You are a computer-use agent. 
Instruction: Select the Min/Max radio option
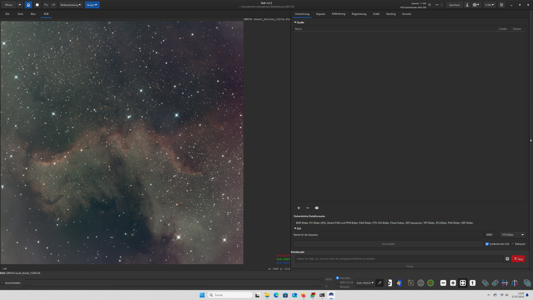[338, 278]
